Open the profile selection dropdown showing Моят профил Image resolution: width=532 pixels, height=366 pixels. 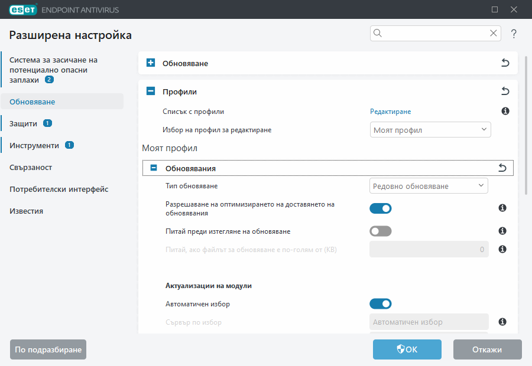(x=430, y=129)
